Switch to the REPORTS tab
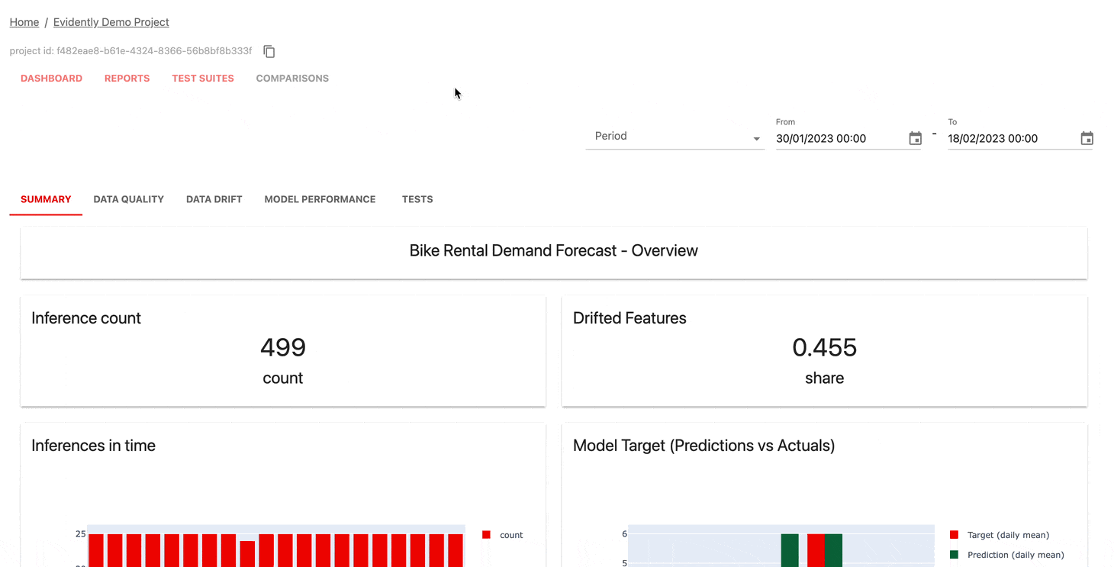 [127, 78]
